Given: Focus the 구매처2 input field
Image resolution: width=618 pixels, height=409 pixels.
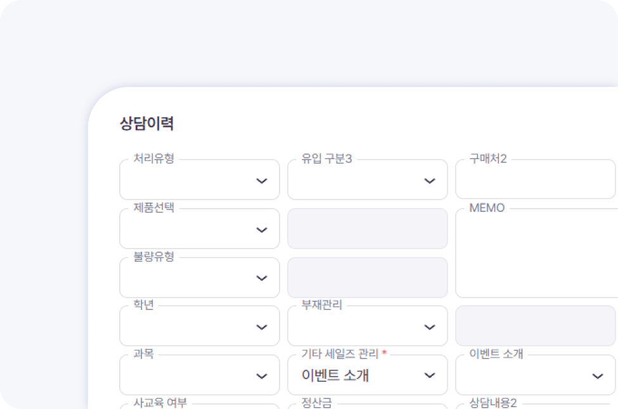Looking at the screenshot, I should [536, 181].
